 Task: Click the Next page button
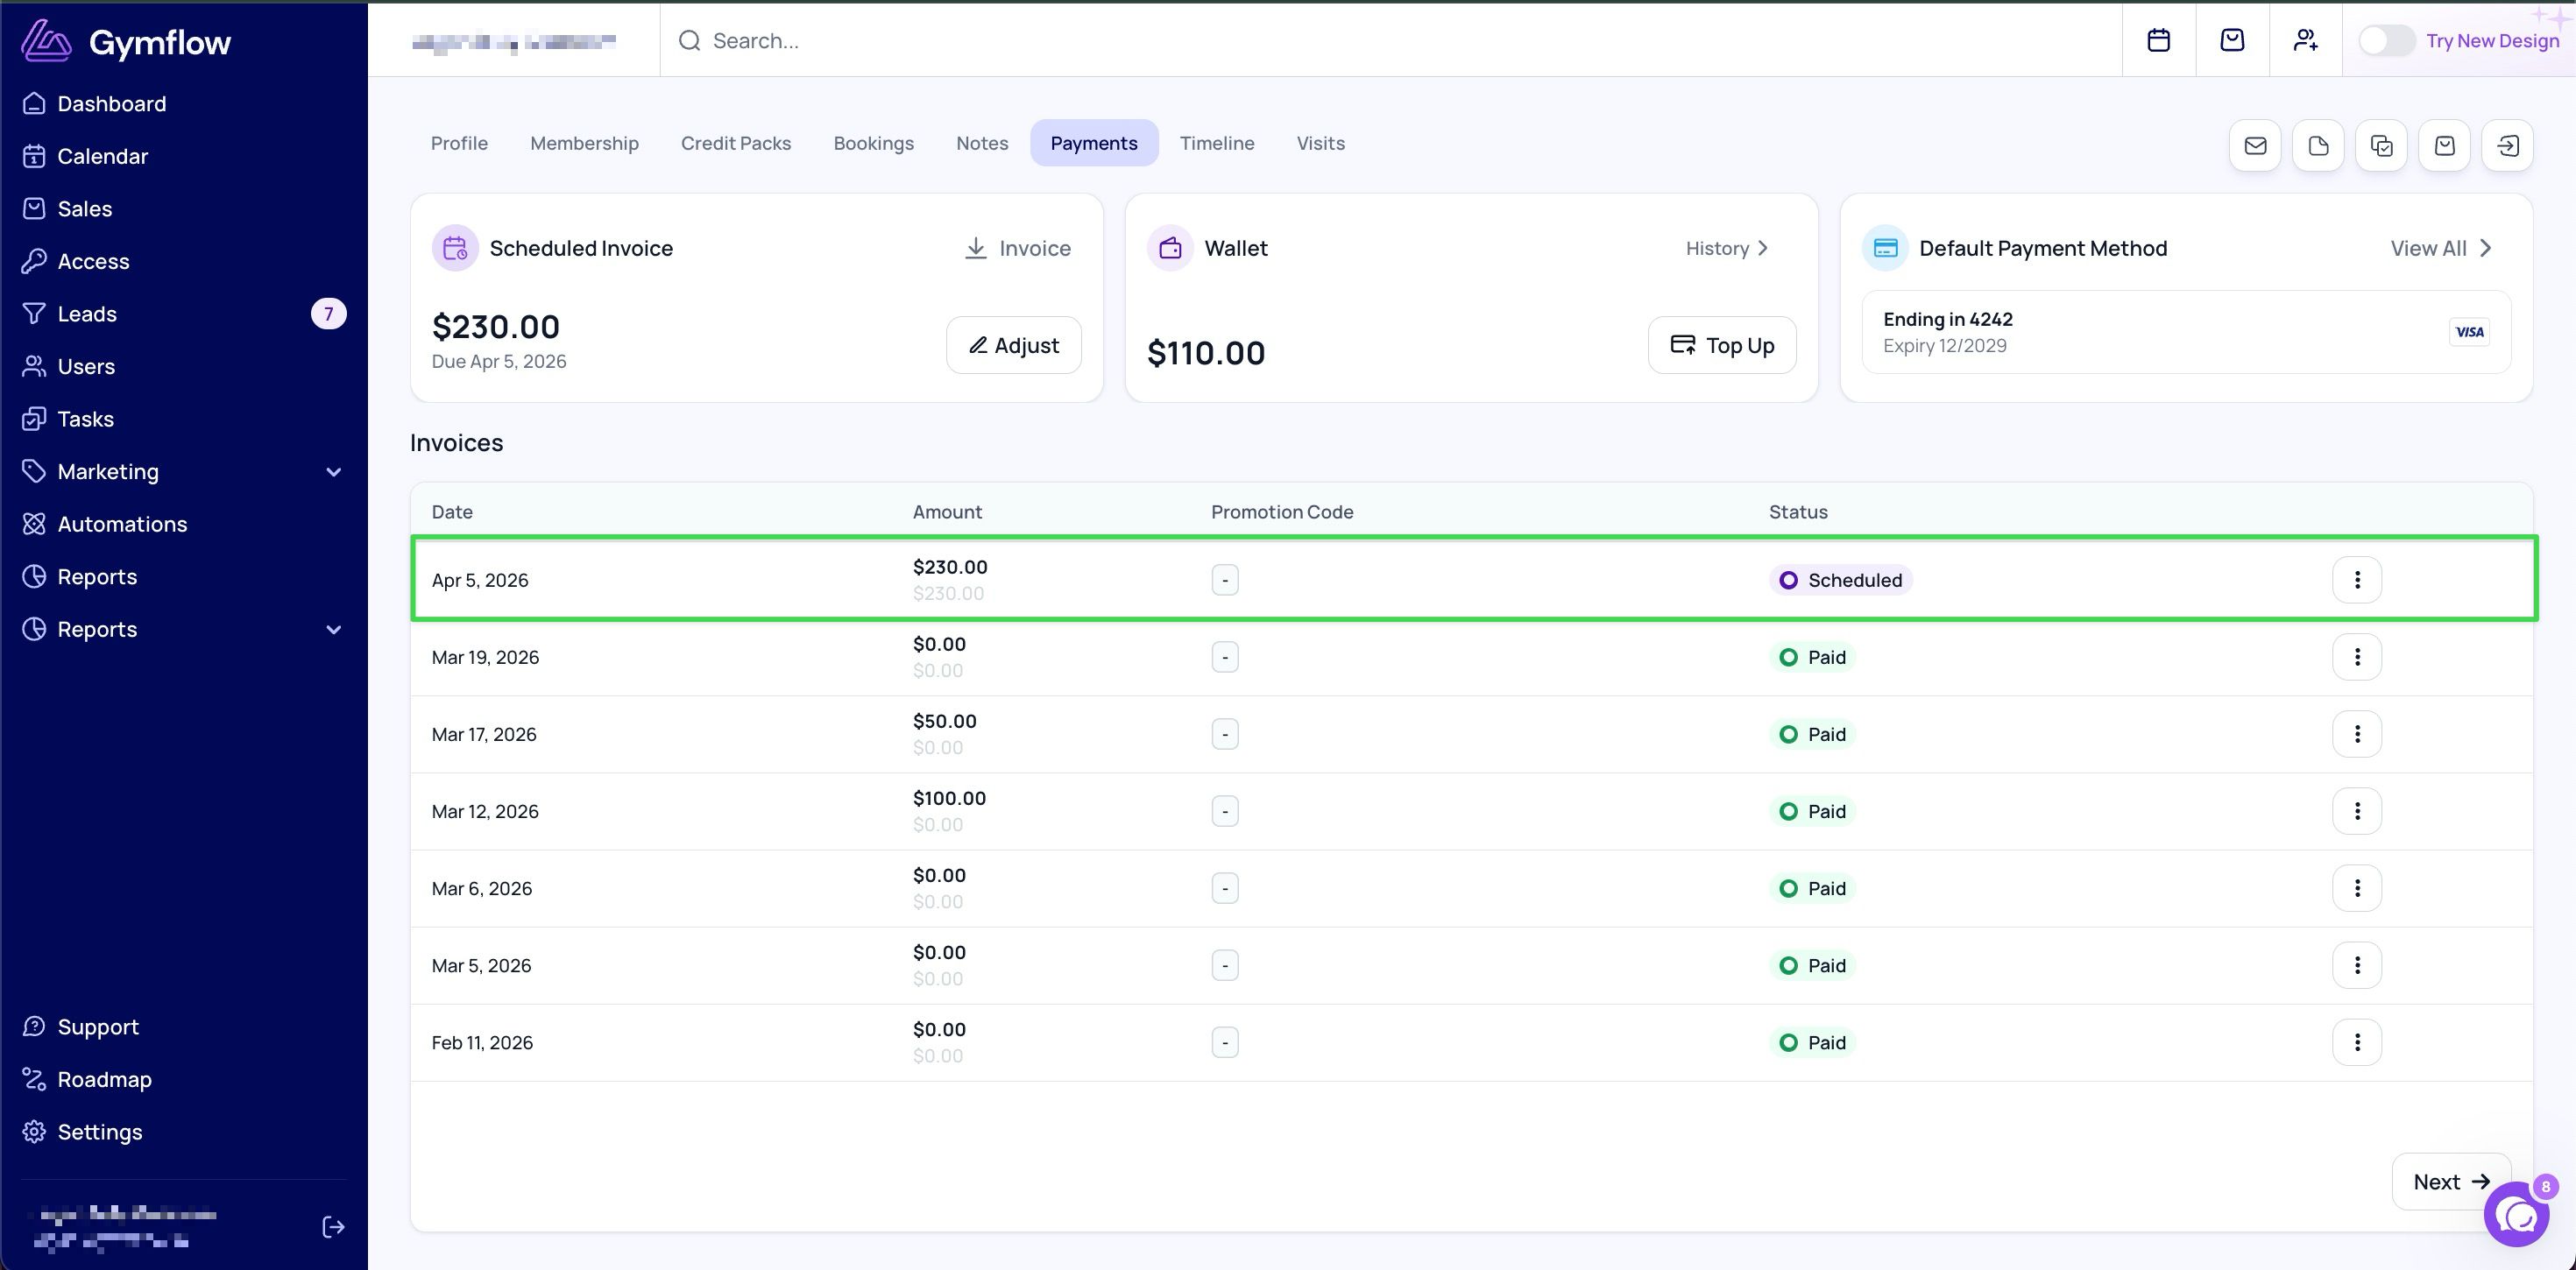[x=2451, y=1182]
